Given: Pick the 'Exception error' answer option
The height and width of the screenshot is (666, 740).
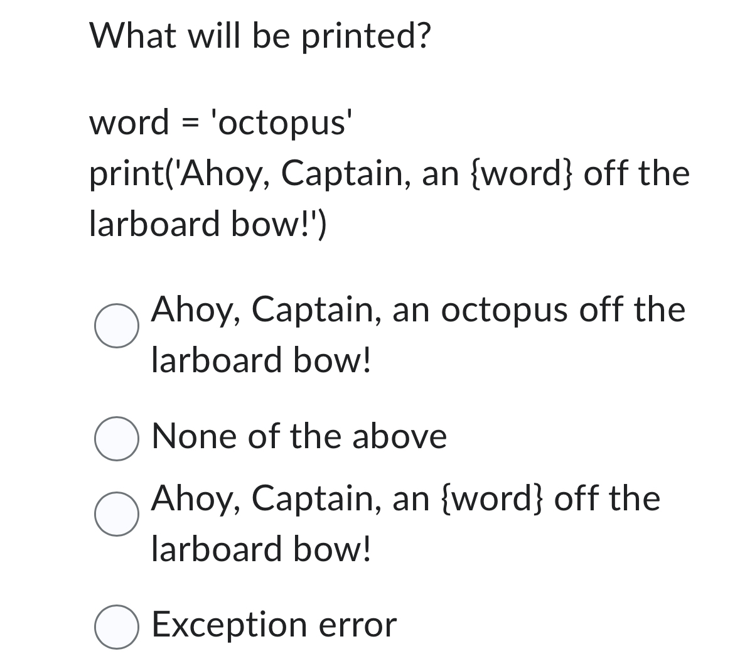Looking at the screenshot, I should (x=118, y=626).
